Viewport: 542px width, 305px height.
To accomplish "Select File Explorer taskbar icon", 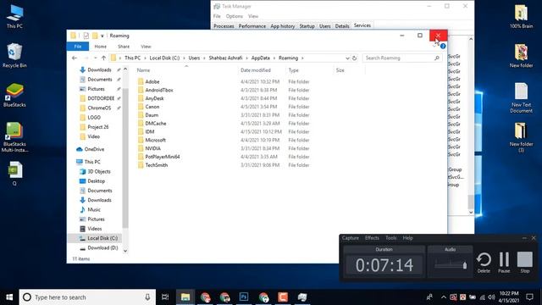I will (185, 297).
